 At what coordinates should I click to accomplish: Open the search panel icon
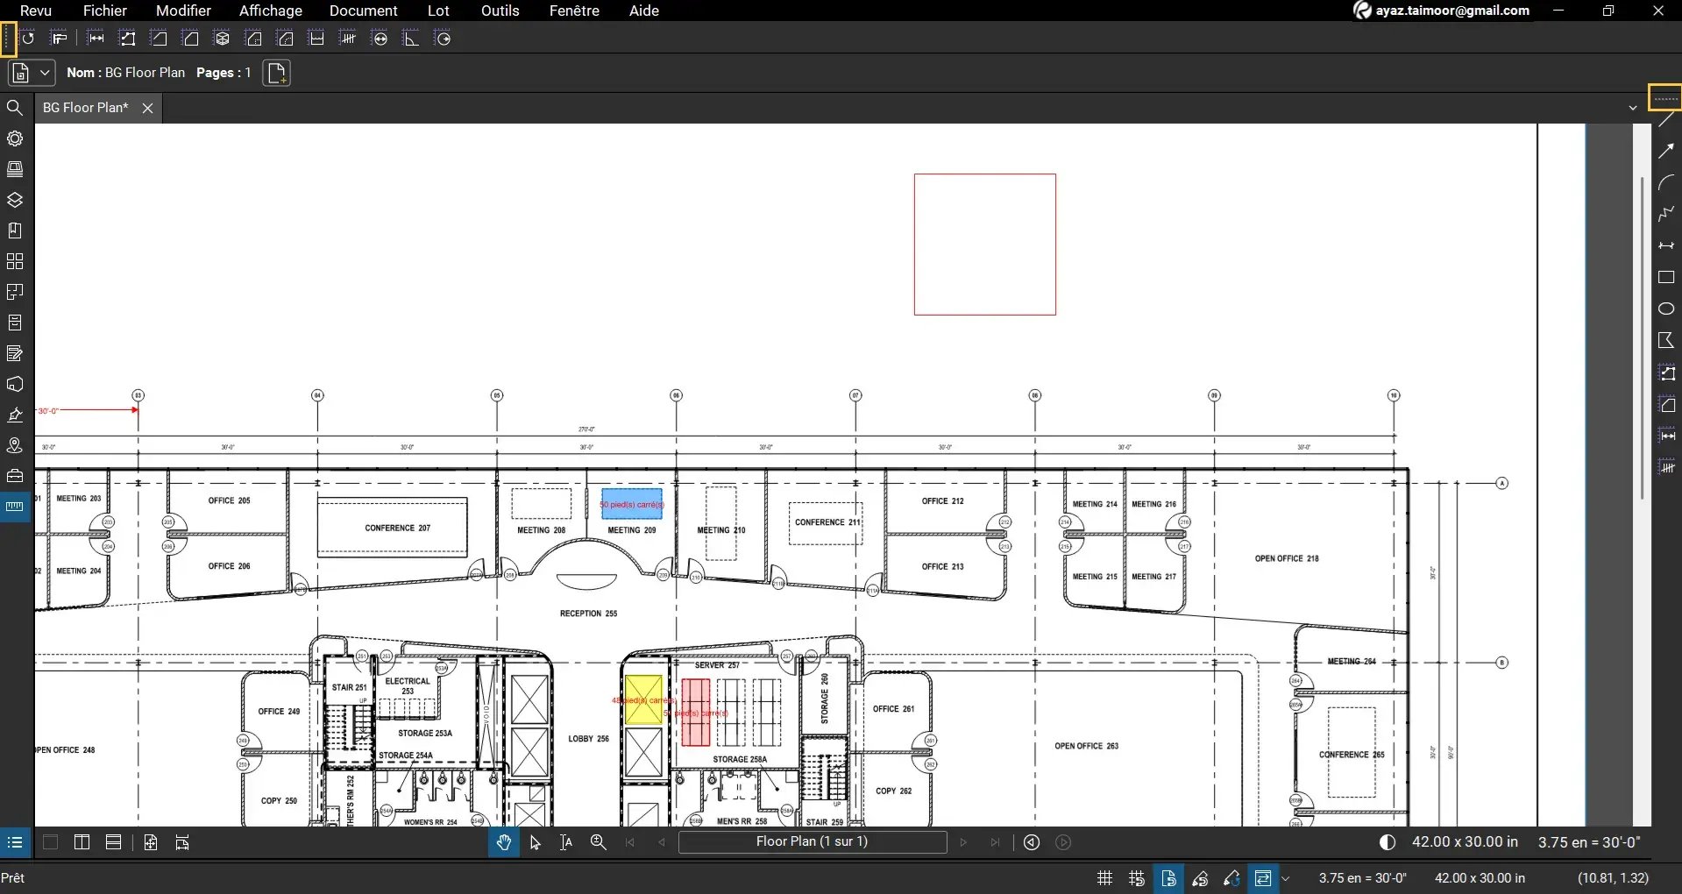(15, 107)
